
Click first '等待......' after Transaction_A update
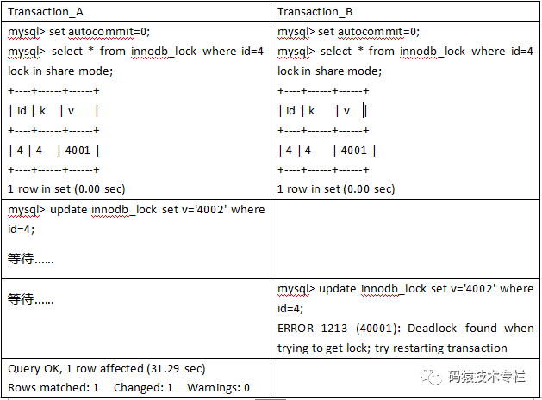(x=31, y=259)
